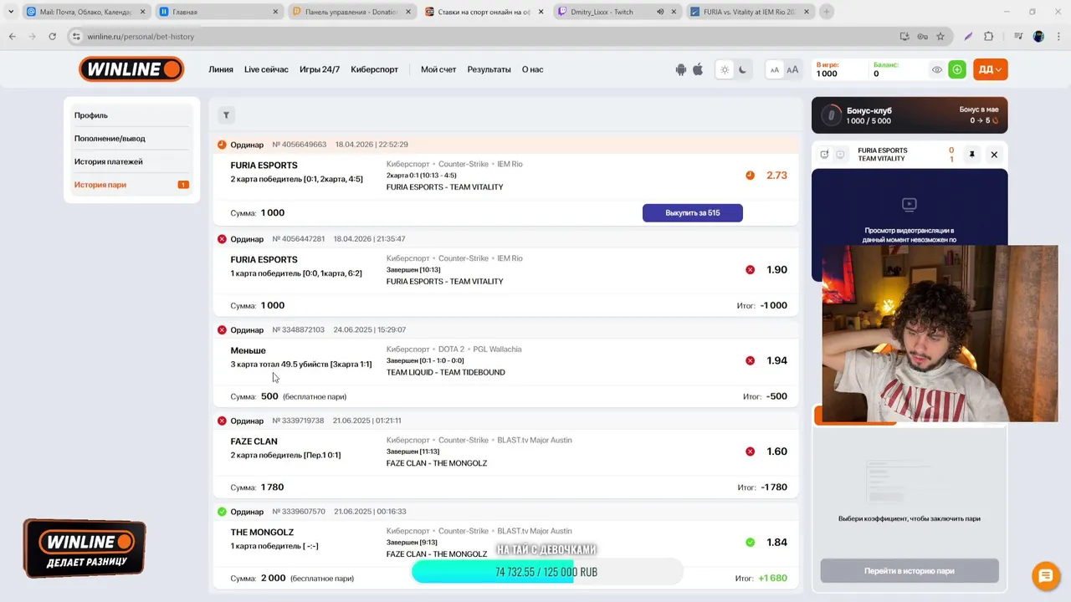Click the red cross next to odds 1.94
The image size is (1071, 602).
tap(750, 361)
